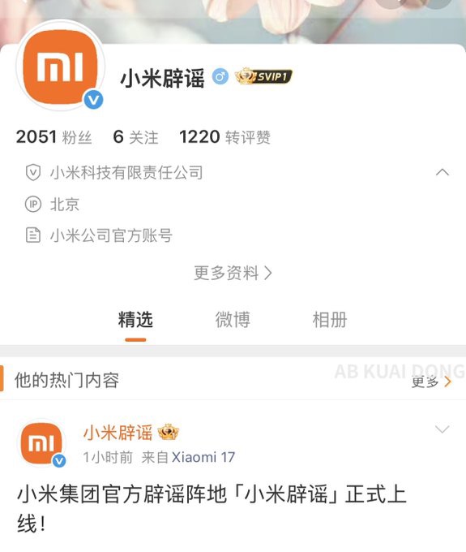This screenshot has height=552, width=466.
Task: Collapse profile details with the up chevron
Action: 442,172
